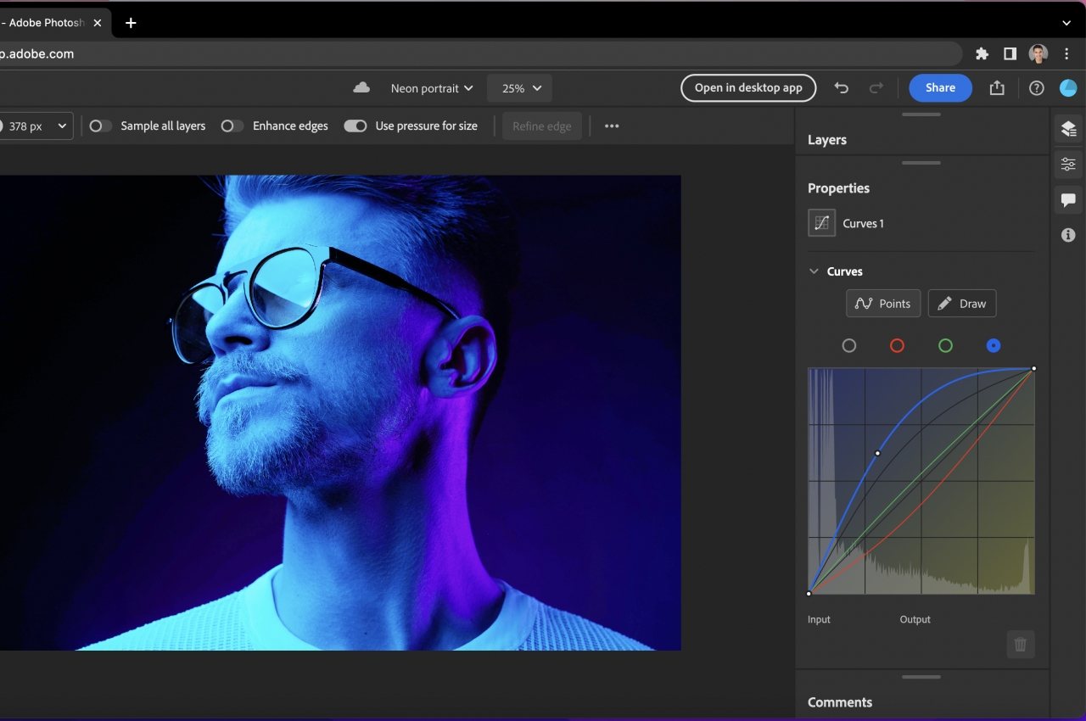Open the Layers panel icon in sidebar
1086x721 pixels.
tap(1068, 129)
